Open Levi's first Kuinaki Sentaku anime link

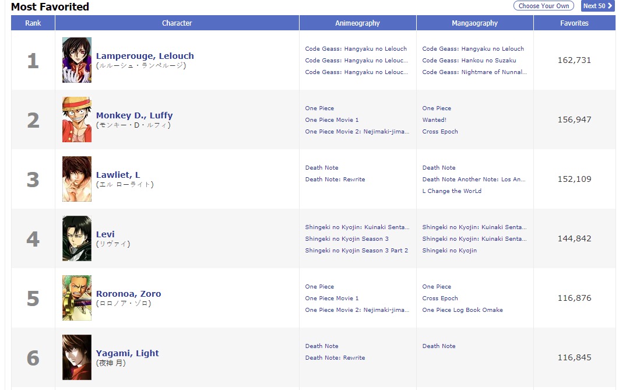[x=357, y=227]
